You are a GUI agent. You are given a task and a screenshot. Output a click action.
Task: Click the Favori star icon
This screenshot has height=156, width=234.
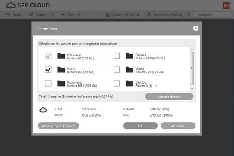click(x=8, y=15)
